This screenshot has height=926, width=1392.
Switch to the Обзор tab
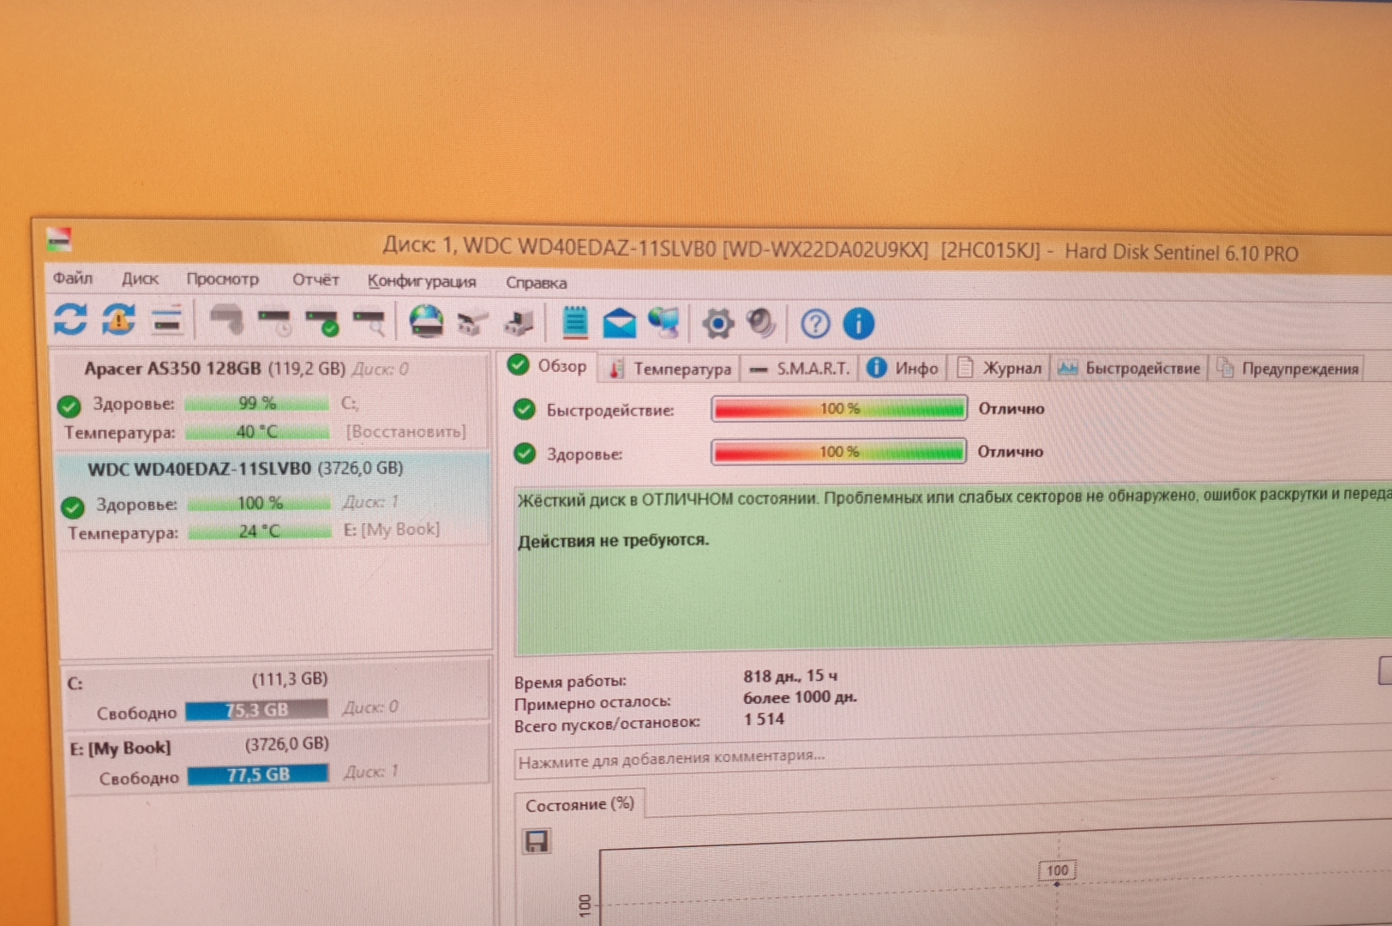pyautogui.click(x=549, y=366)
